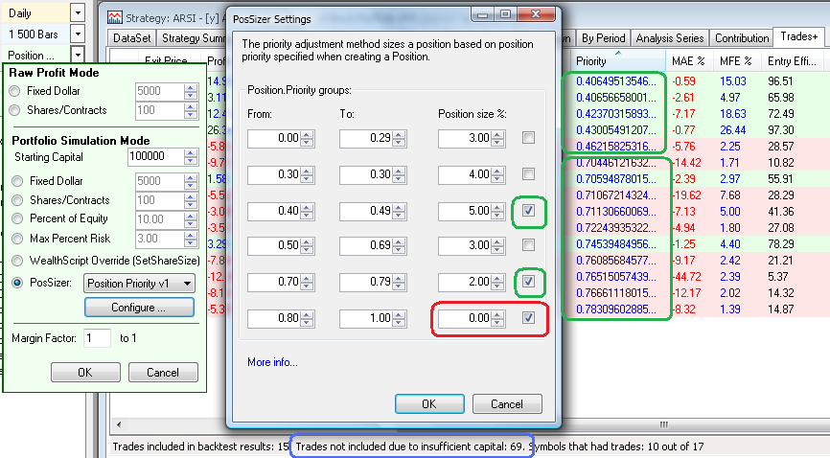The height and width of the screenshot is (458, 830).
Task: Uncheck the 0.40 to 0.49 group checkbox
Action: click(x=529, y=210)
